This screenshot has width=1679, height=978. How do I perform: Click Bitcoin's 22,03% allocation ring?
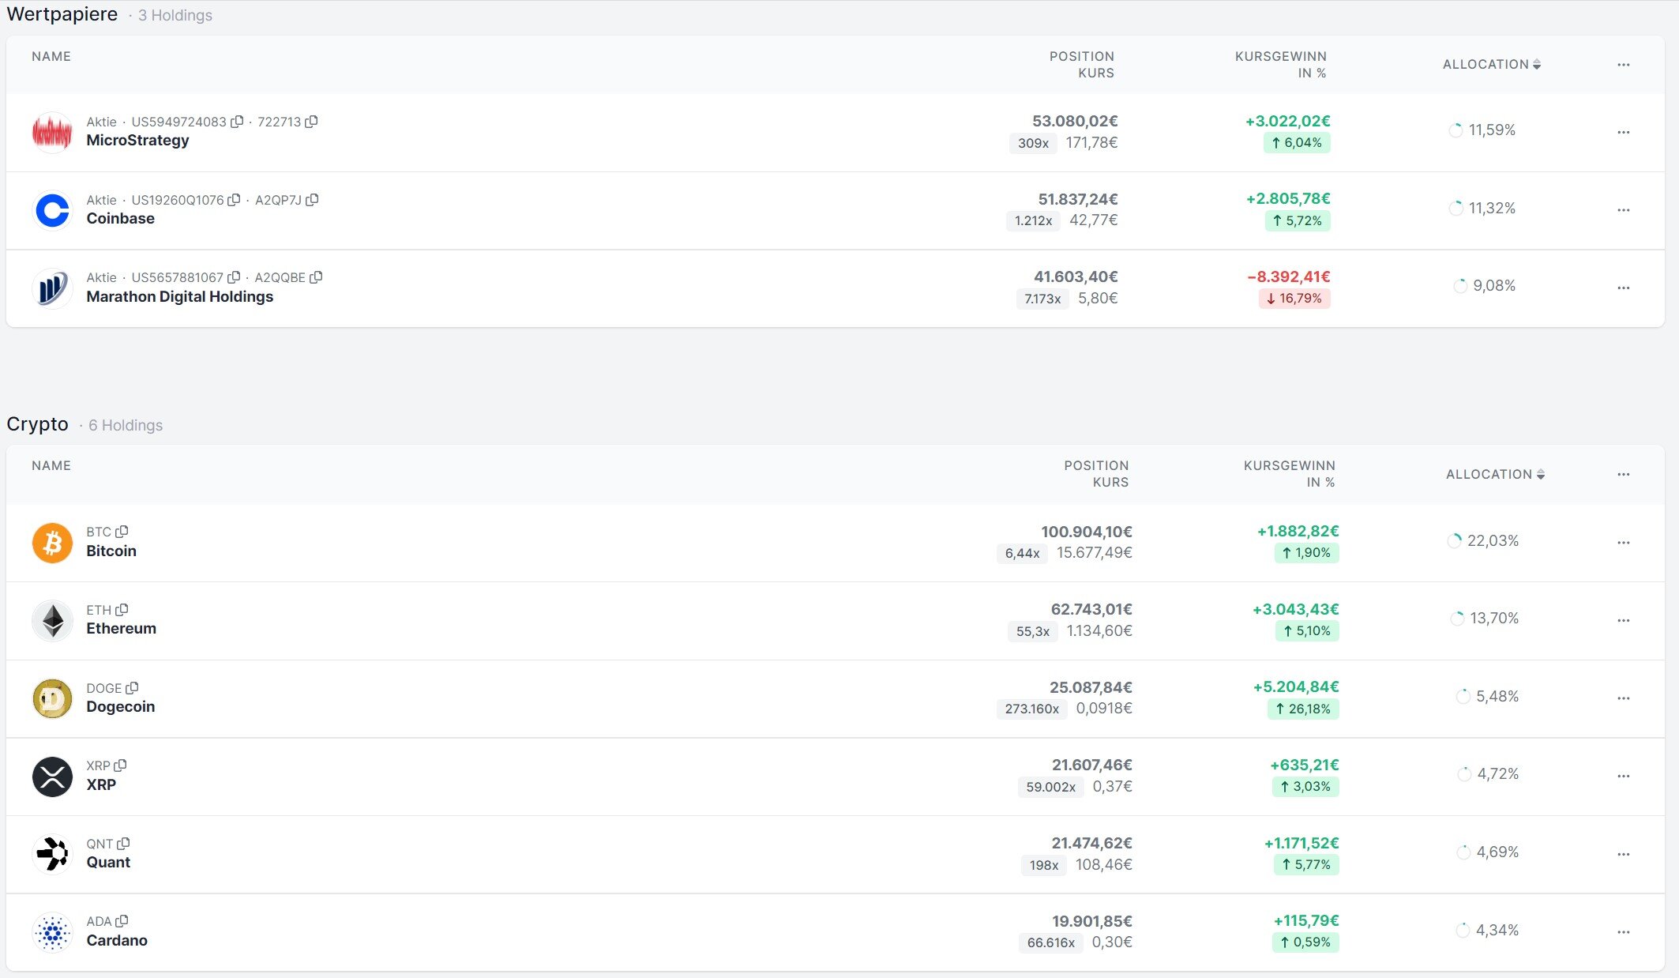click(x=1454, y=541)
